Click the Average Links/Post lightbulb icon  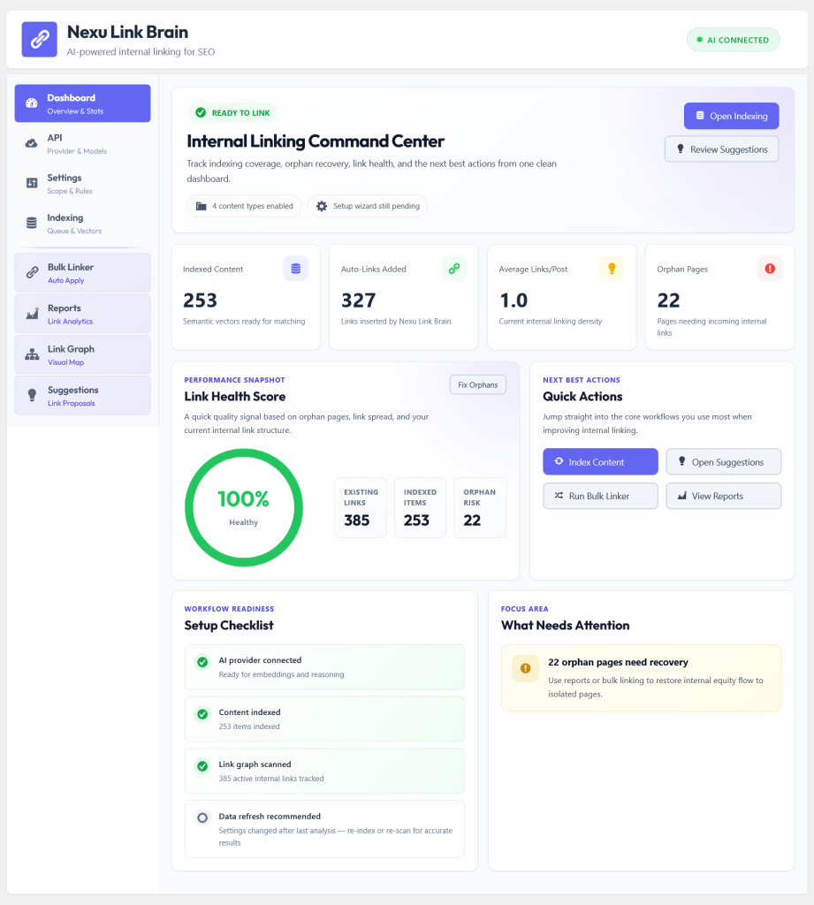pos(612,269)
